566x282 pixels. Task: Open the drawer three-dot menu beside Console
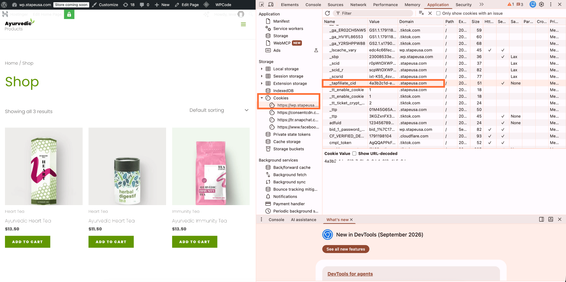click(261, 219)
